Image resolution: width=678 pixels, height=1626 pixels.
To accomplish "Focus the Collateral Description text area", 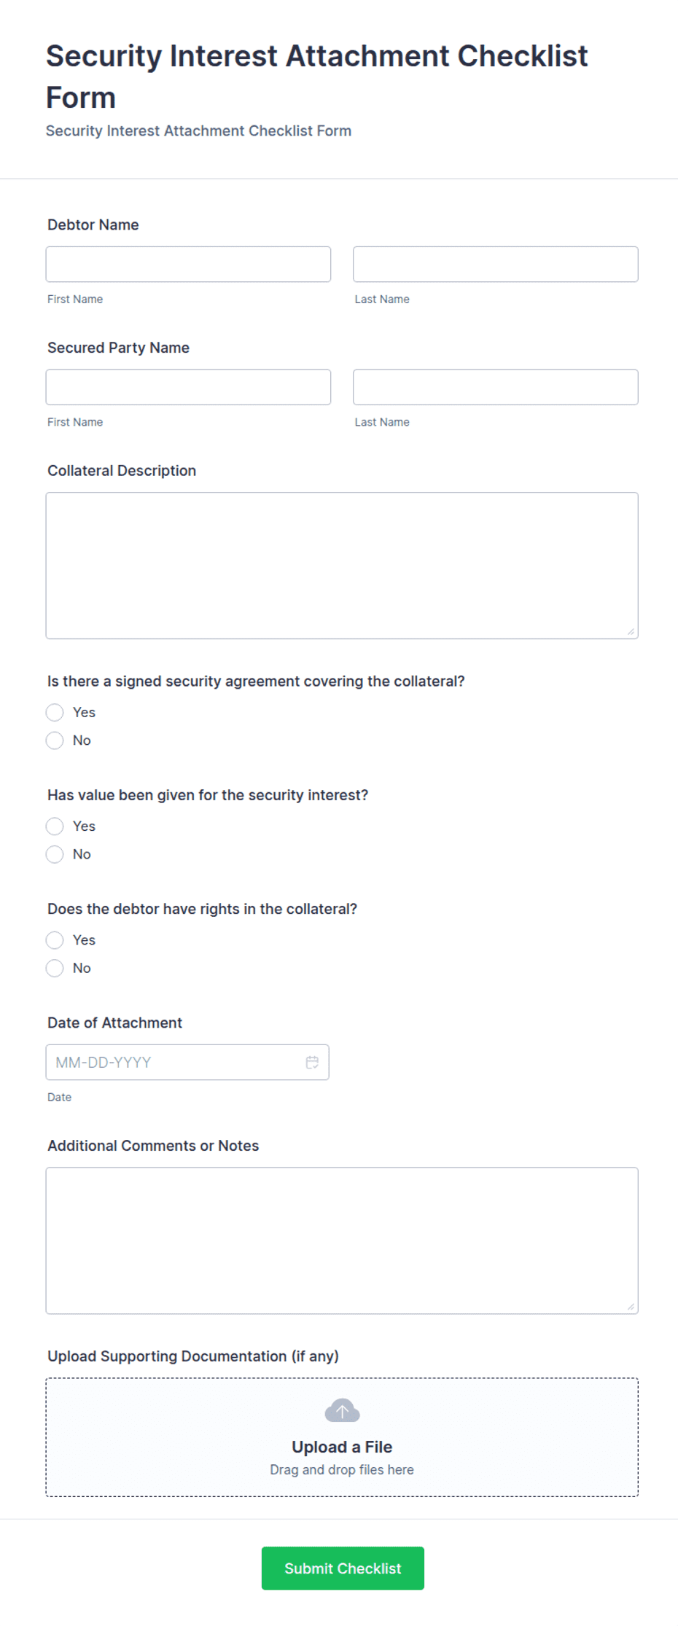I will point(342,566).
